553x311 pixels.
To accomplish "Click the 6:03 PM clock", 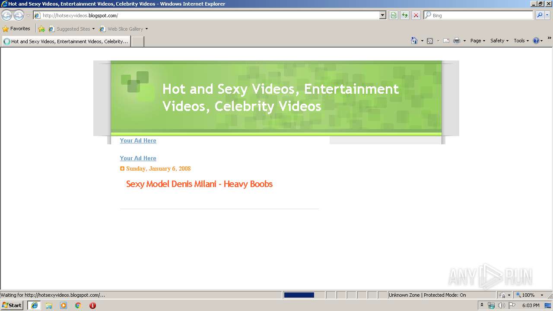I will [x=531, y=305].
